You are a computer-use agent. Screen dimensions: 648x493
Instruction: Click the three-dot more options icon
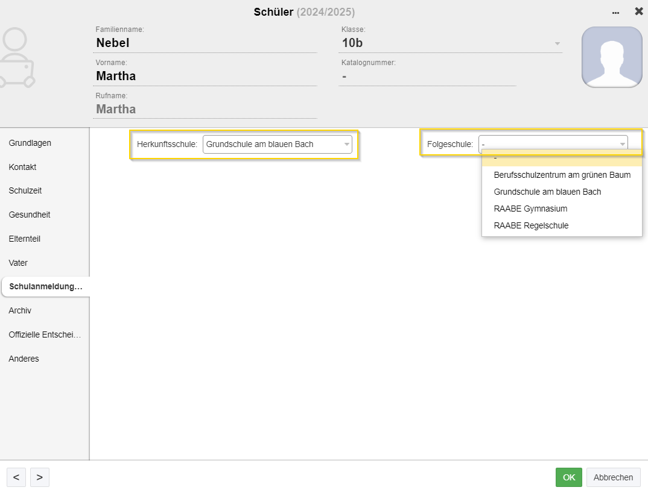(615, 12)
